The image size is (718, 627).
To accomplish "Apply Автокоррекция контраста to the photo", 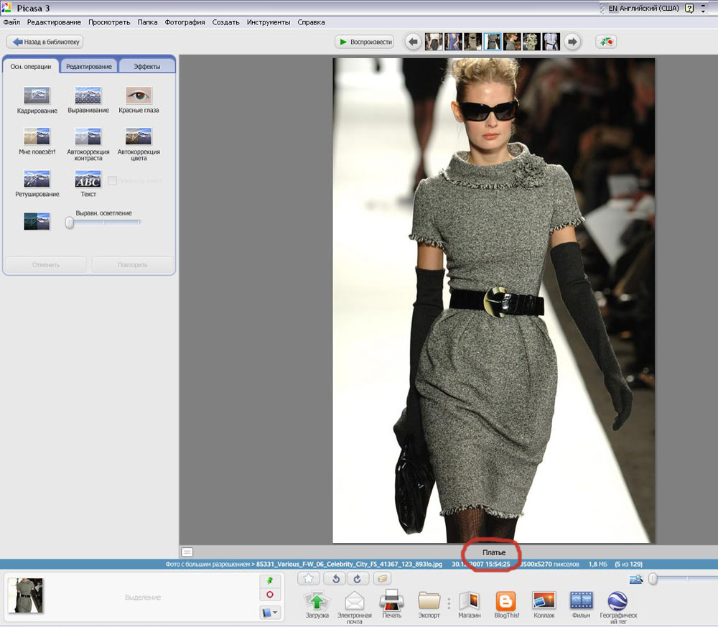I will (88, 137).
